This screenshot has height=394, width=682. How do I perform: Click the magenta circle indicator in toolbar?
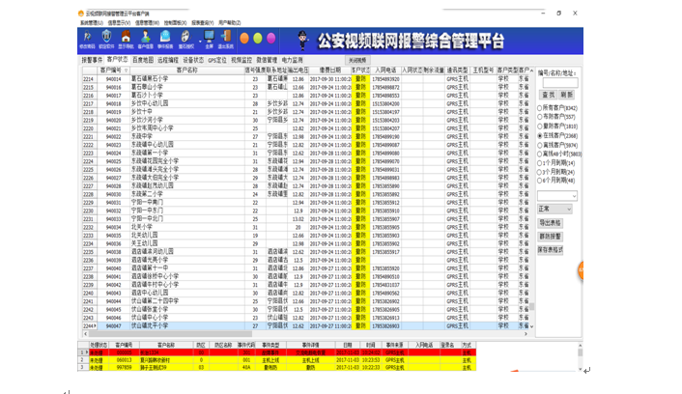(x=271, y=39)
